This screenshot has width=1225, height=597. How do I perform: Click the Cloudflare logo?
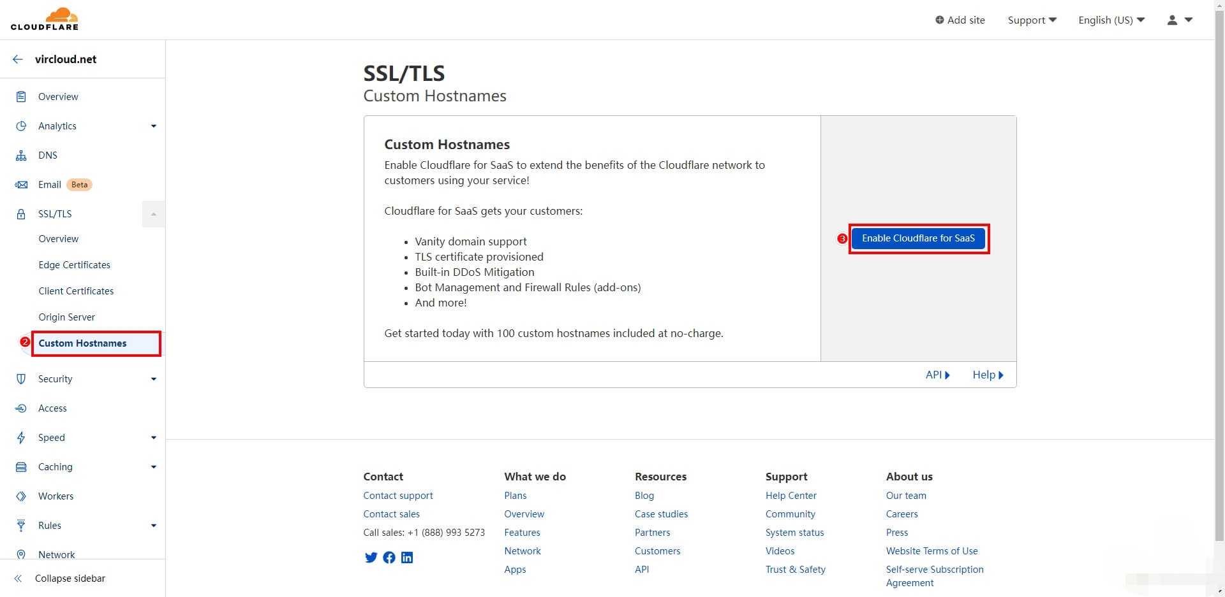click(x=45, y=19)
